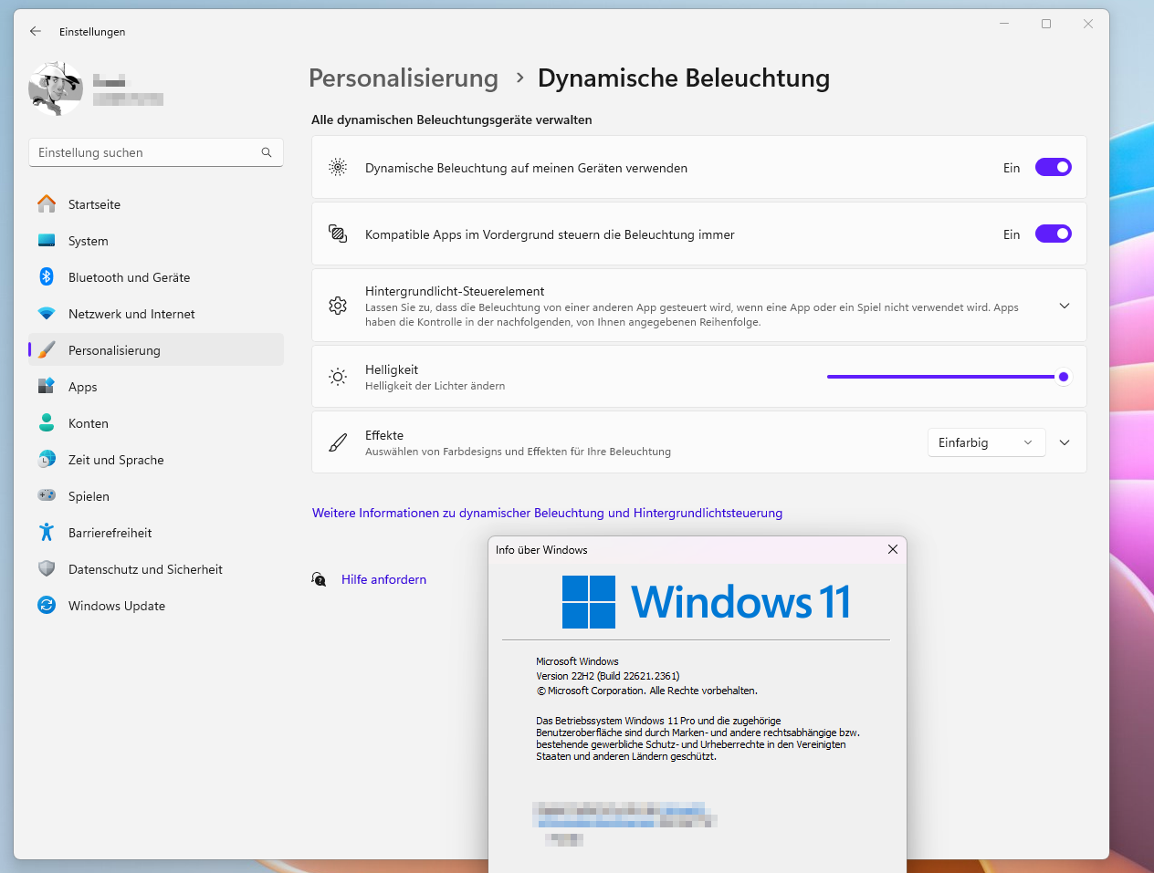1154x873 pixels.
Task: Click the 'Helligkeit der Lichter ändern' text
Action: (x=435, y=386)
